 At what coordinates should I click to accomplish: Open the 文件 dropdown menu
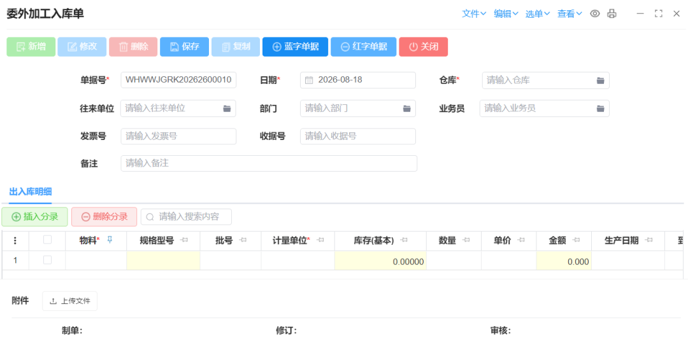[x=474, y=13]
